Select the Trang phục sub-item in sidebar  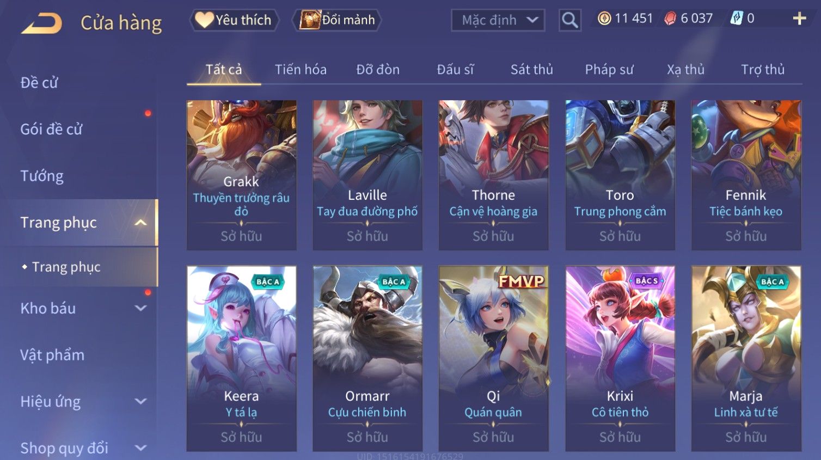(x=66, y=267)
